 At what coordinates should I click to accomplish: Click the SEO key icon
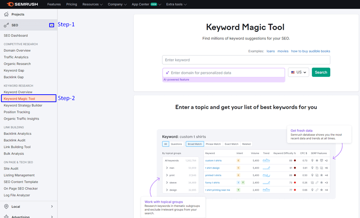point(6,25)
